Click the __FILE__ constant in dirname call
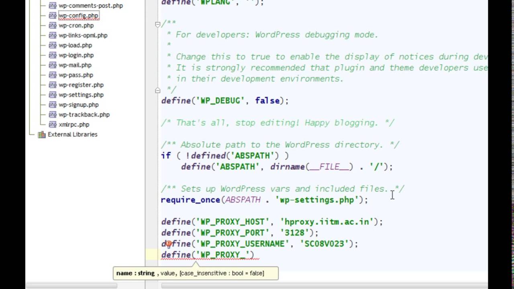Screen dimensions: 514x289 click(x=329, y=167)
